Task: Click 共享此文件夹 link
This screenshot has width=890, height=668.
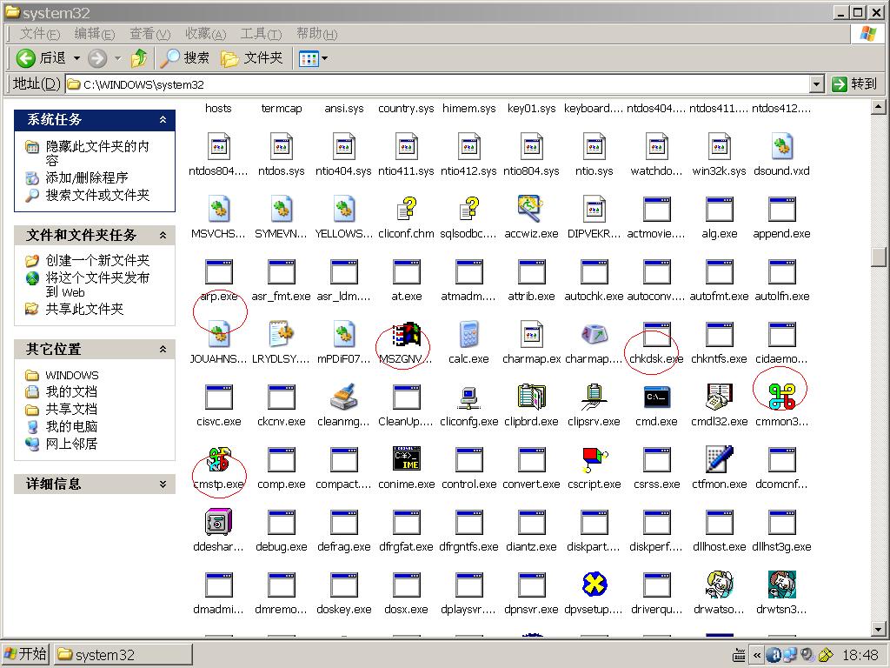Action: pos(84,309)
